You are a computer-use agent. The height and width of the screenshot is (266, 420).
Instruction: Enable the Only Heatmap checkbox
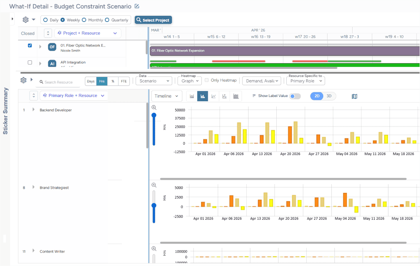[207, 80]
